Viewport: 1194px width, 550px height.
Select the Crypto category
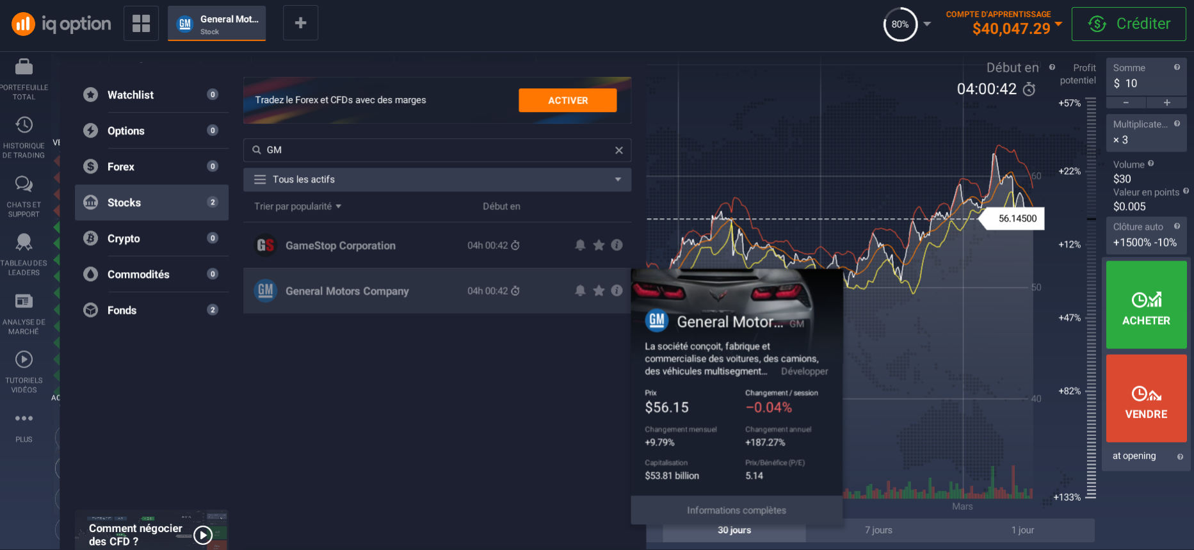(x=152, y=238)
